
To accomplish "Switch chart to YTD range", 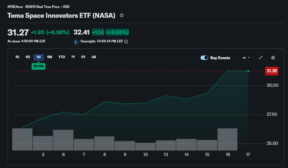I will coord(62,57).
